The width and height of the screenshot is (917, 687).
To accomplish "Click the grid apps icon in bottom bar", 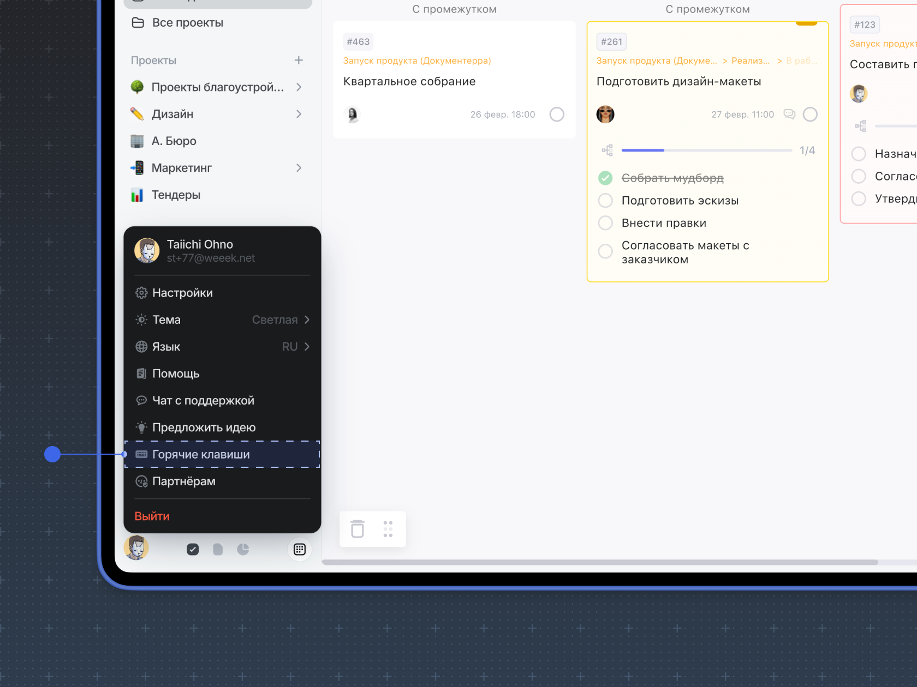I will pyautogui.click(x=300, y=549).
